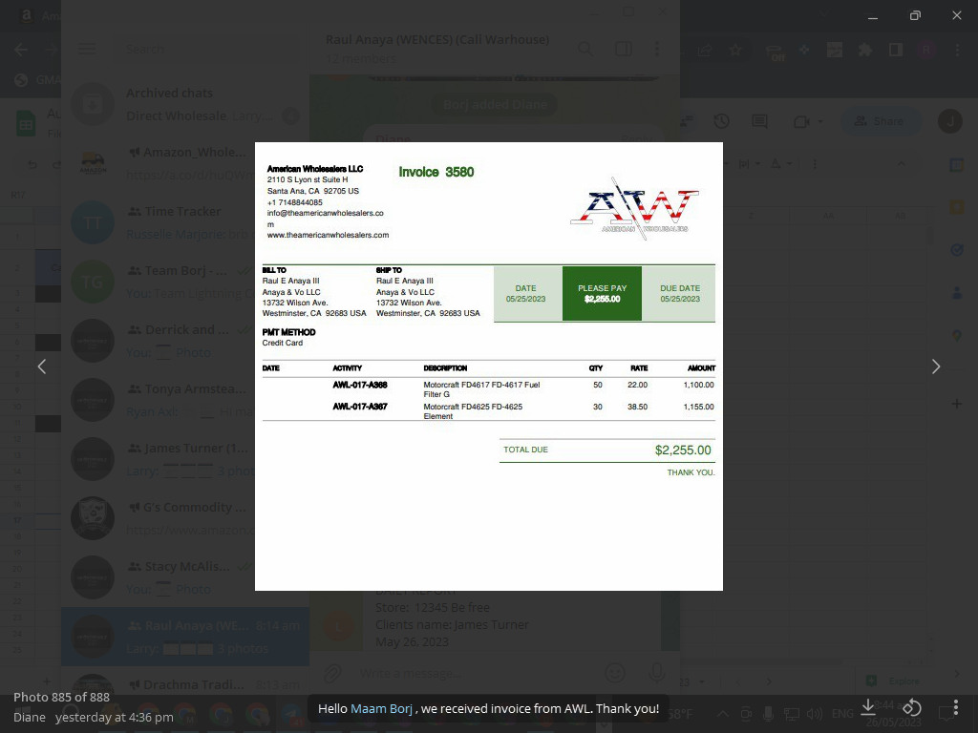Open the comments icon in Google Sheets
The width and height of the screenshot is (978, 733).
coord(759,121)
